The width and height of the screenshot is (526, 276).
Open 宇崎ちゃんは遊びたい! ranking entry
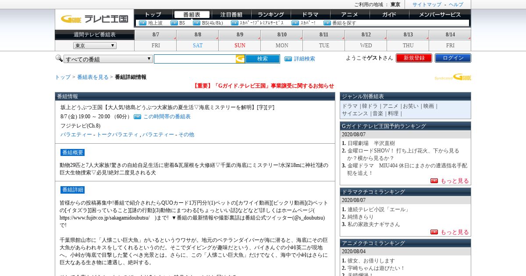[376, 268]
